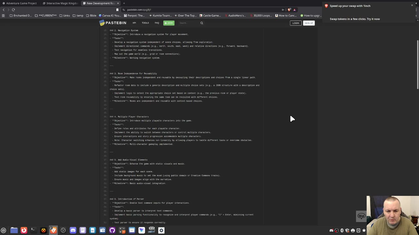
Task: Open the video editor film reel icon
Action: [x=152, y=230]
